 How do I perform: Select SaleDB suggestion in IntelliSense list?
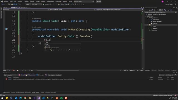point(63,46)
